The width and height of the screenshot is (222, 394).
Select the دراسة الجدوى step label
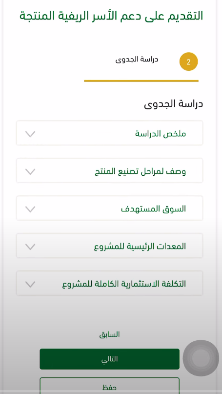(137, 60)
